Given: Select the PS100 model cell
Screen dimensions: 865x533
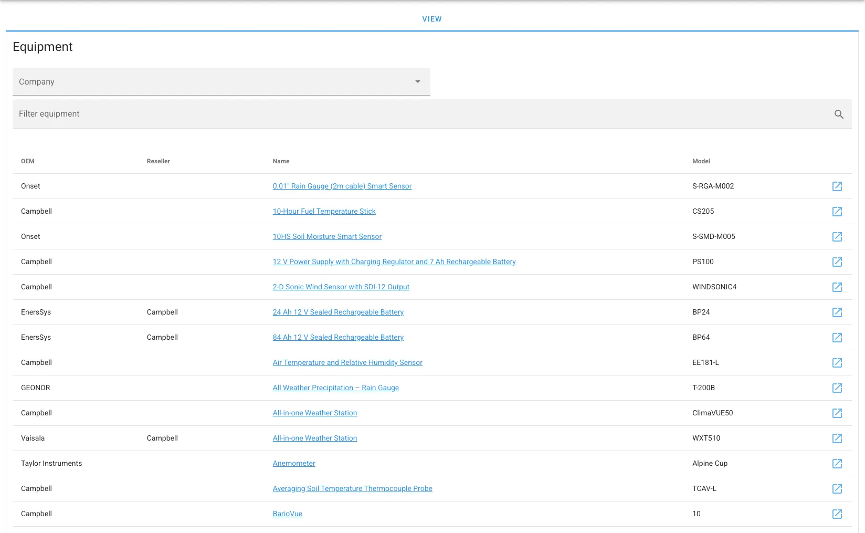Looking at the screenshot, I should pos(703,262).
